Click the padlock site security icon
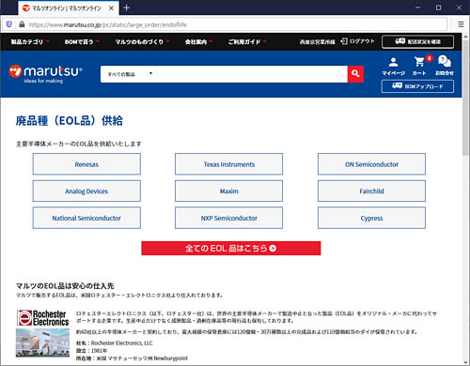Screen dimensions: 470x366 click(22, 24)
